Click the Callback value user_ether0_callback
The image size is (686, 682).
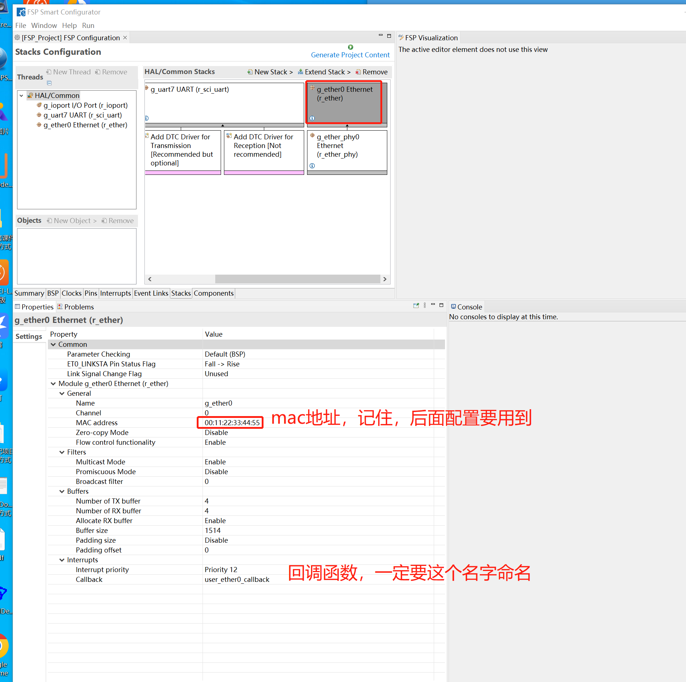[x=237, y=579]
